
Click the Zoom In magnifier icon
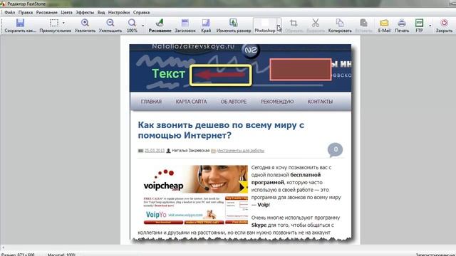click(85, 23)
